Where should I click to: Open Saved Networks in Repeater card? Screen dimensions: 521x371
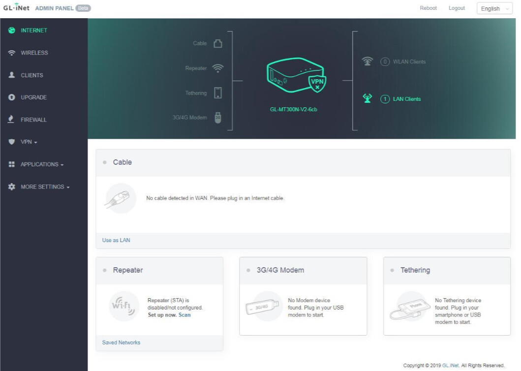121,342
